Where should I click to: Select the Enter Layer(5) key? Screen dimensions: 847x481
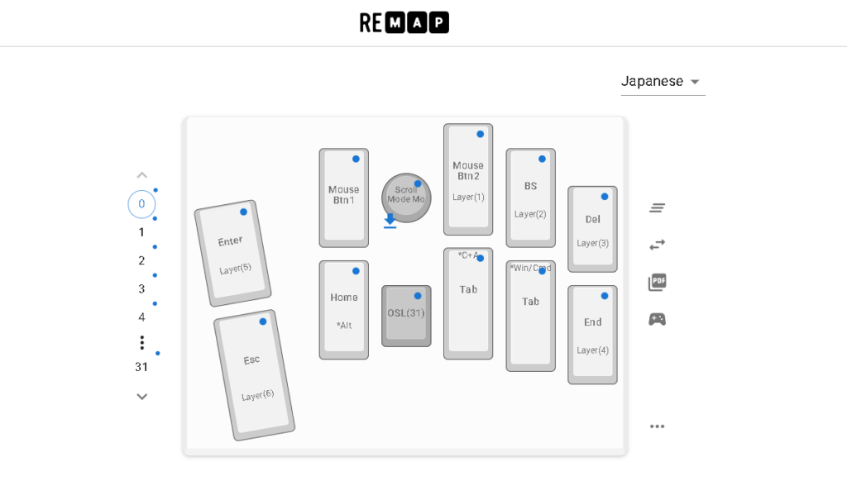coord(232,253)
